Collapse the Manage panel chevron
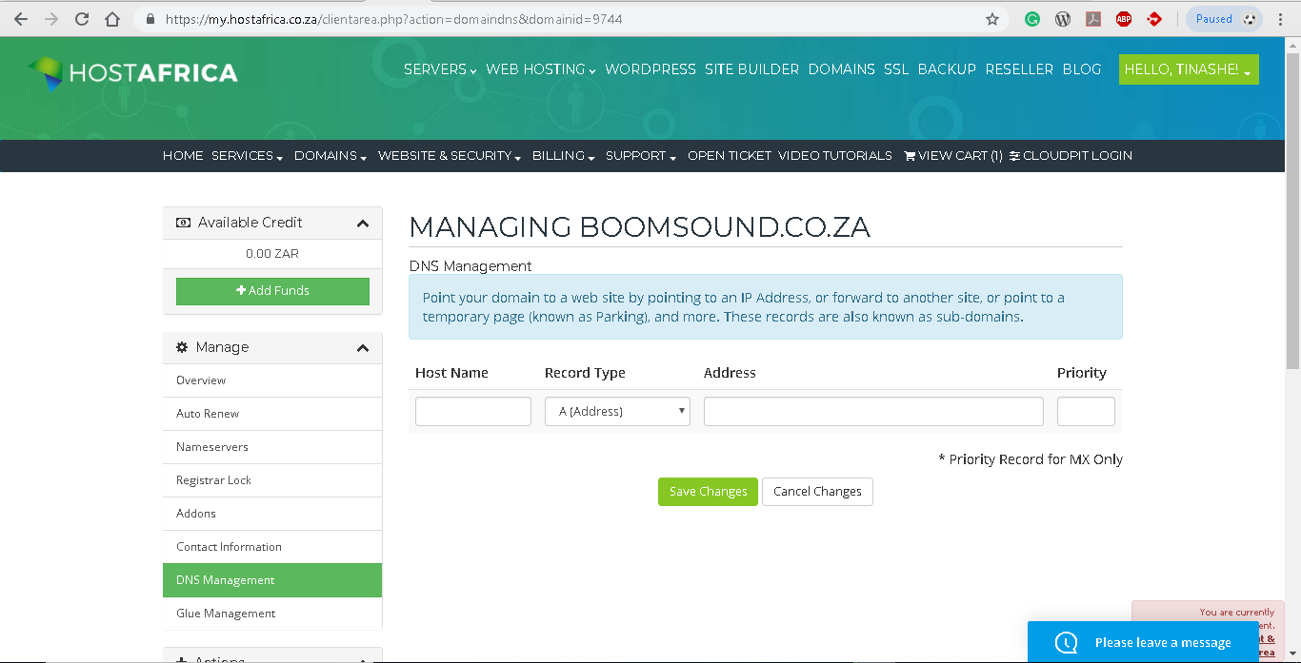The image size is (1301, 663). (363, 348)
